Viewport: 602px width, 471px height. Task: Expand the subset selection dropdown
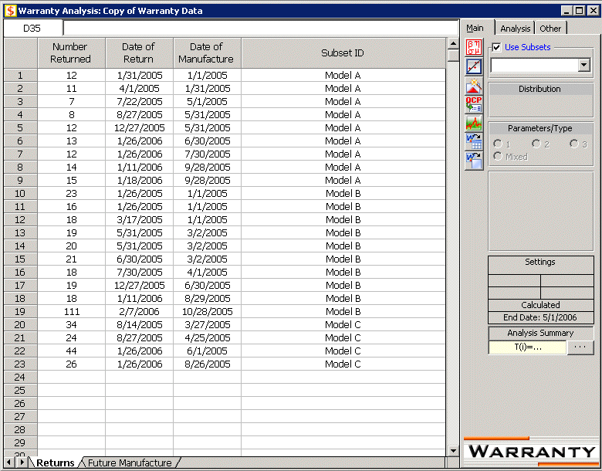[583, 66]
